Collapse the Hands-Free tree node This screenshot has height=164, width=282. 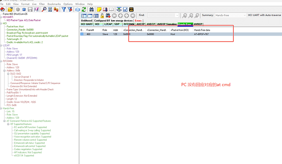[x=1, y=109]
